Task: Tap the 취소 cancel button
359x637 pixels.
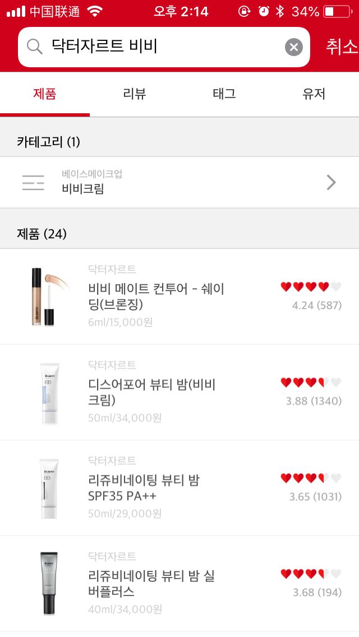Action: [x=341, y=47]
